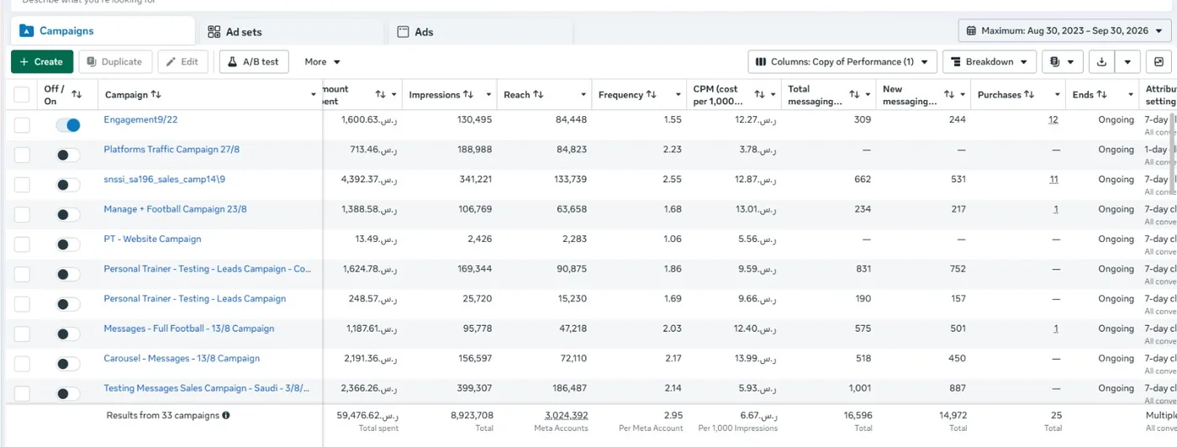Click the 12 purchases value for Engagement9/22
Image resolution: width=1177 pixels, height=447 pixels.
pos(1053,119)
